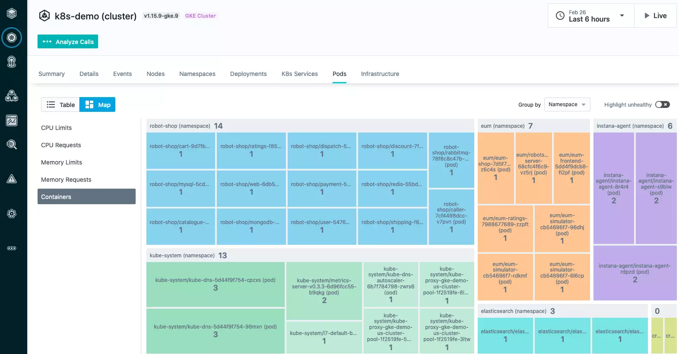Select the robot-shop/discount pod tile
Screen dimensions: 679x354
[x=392, y=150]
